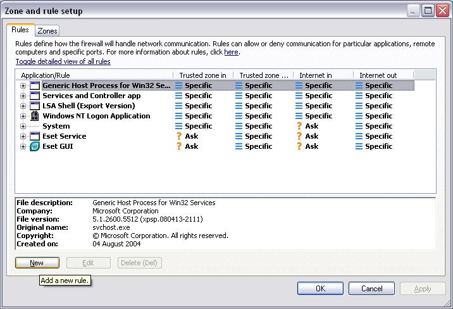Screen dimensions: 453x309
Task: Click the svchost.exe original name value
Action: click(111, 227)
